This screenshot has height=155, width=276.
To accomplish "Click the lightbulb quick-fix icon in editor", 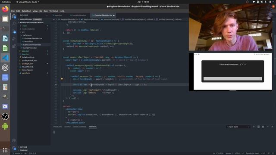I will [62, 79].
